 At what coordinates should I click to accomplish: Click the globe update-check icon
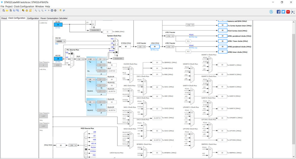click(271, 12)
